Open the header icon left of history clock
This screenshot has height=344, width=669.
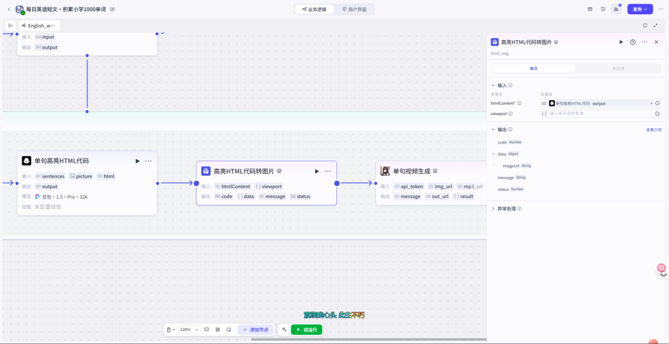coord(590,9)
